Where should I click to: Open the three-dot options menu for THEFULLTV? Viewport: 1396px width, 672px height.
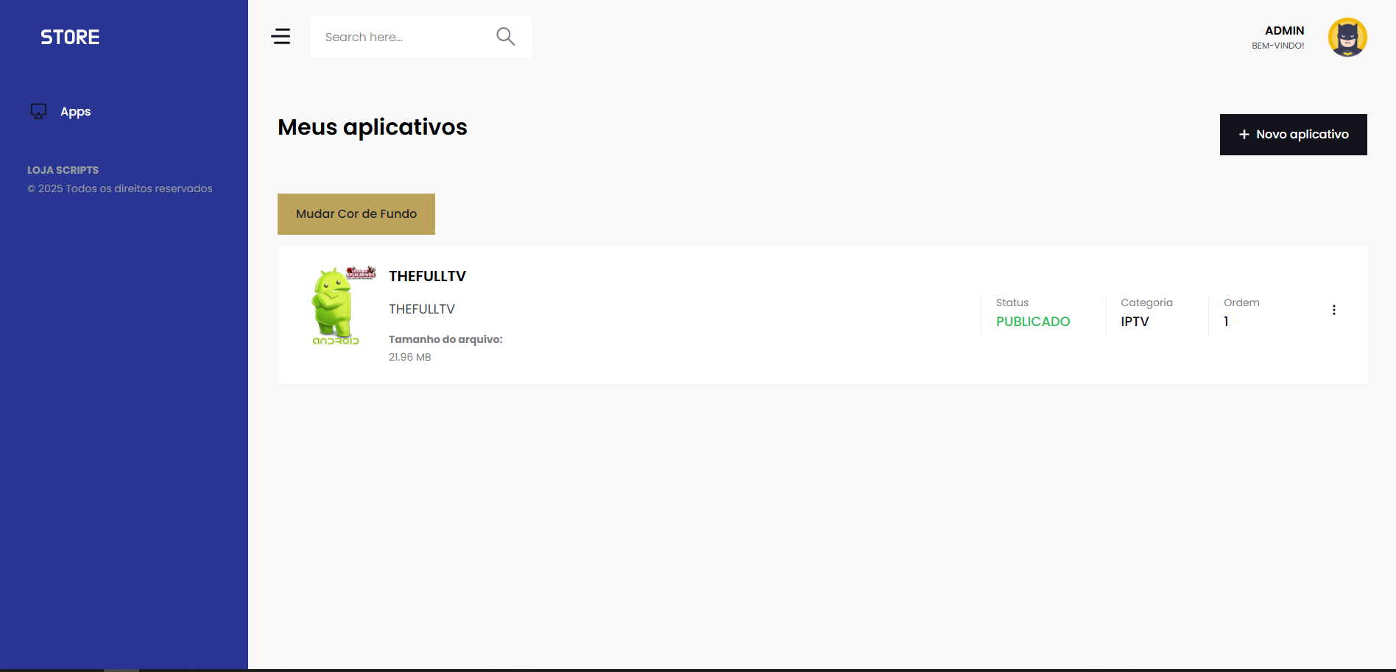[x=1333, y=310]
